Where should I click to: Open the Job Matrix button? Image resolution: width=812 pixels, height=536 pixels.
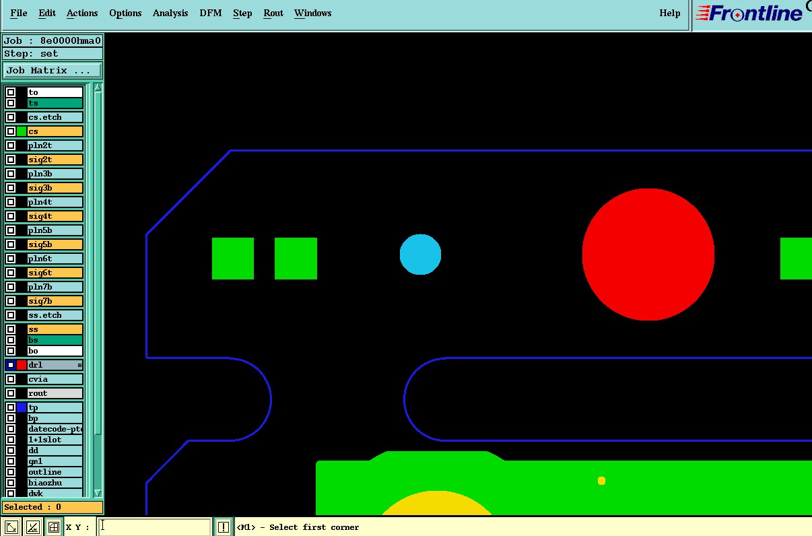[53, 71]
